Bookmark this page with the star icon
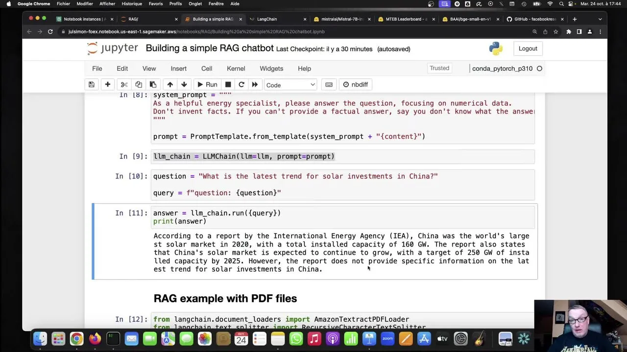 556,32
